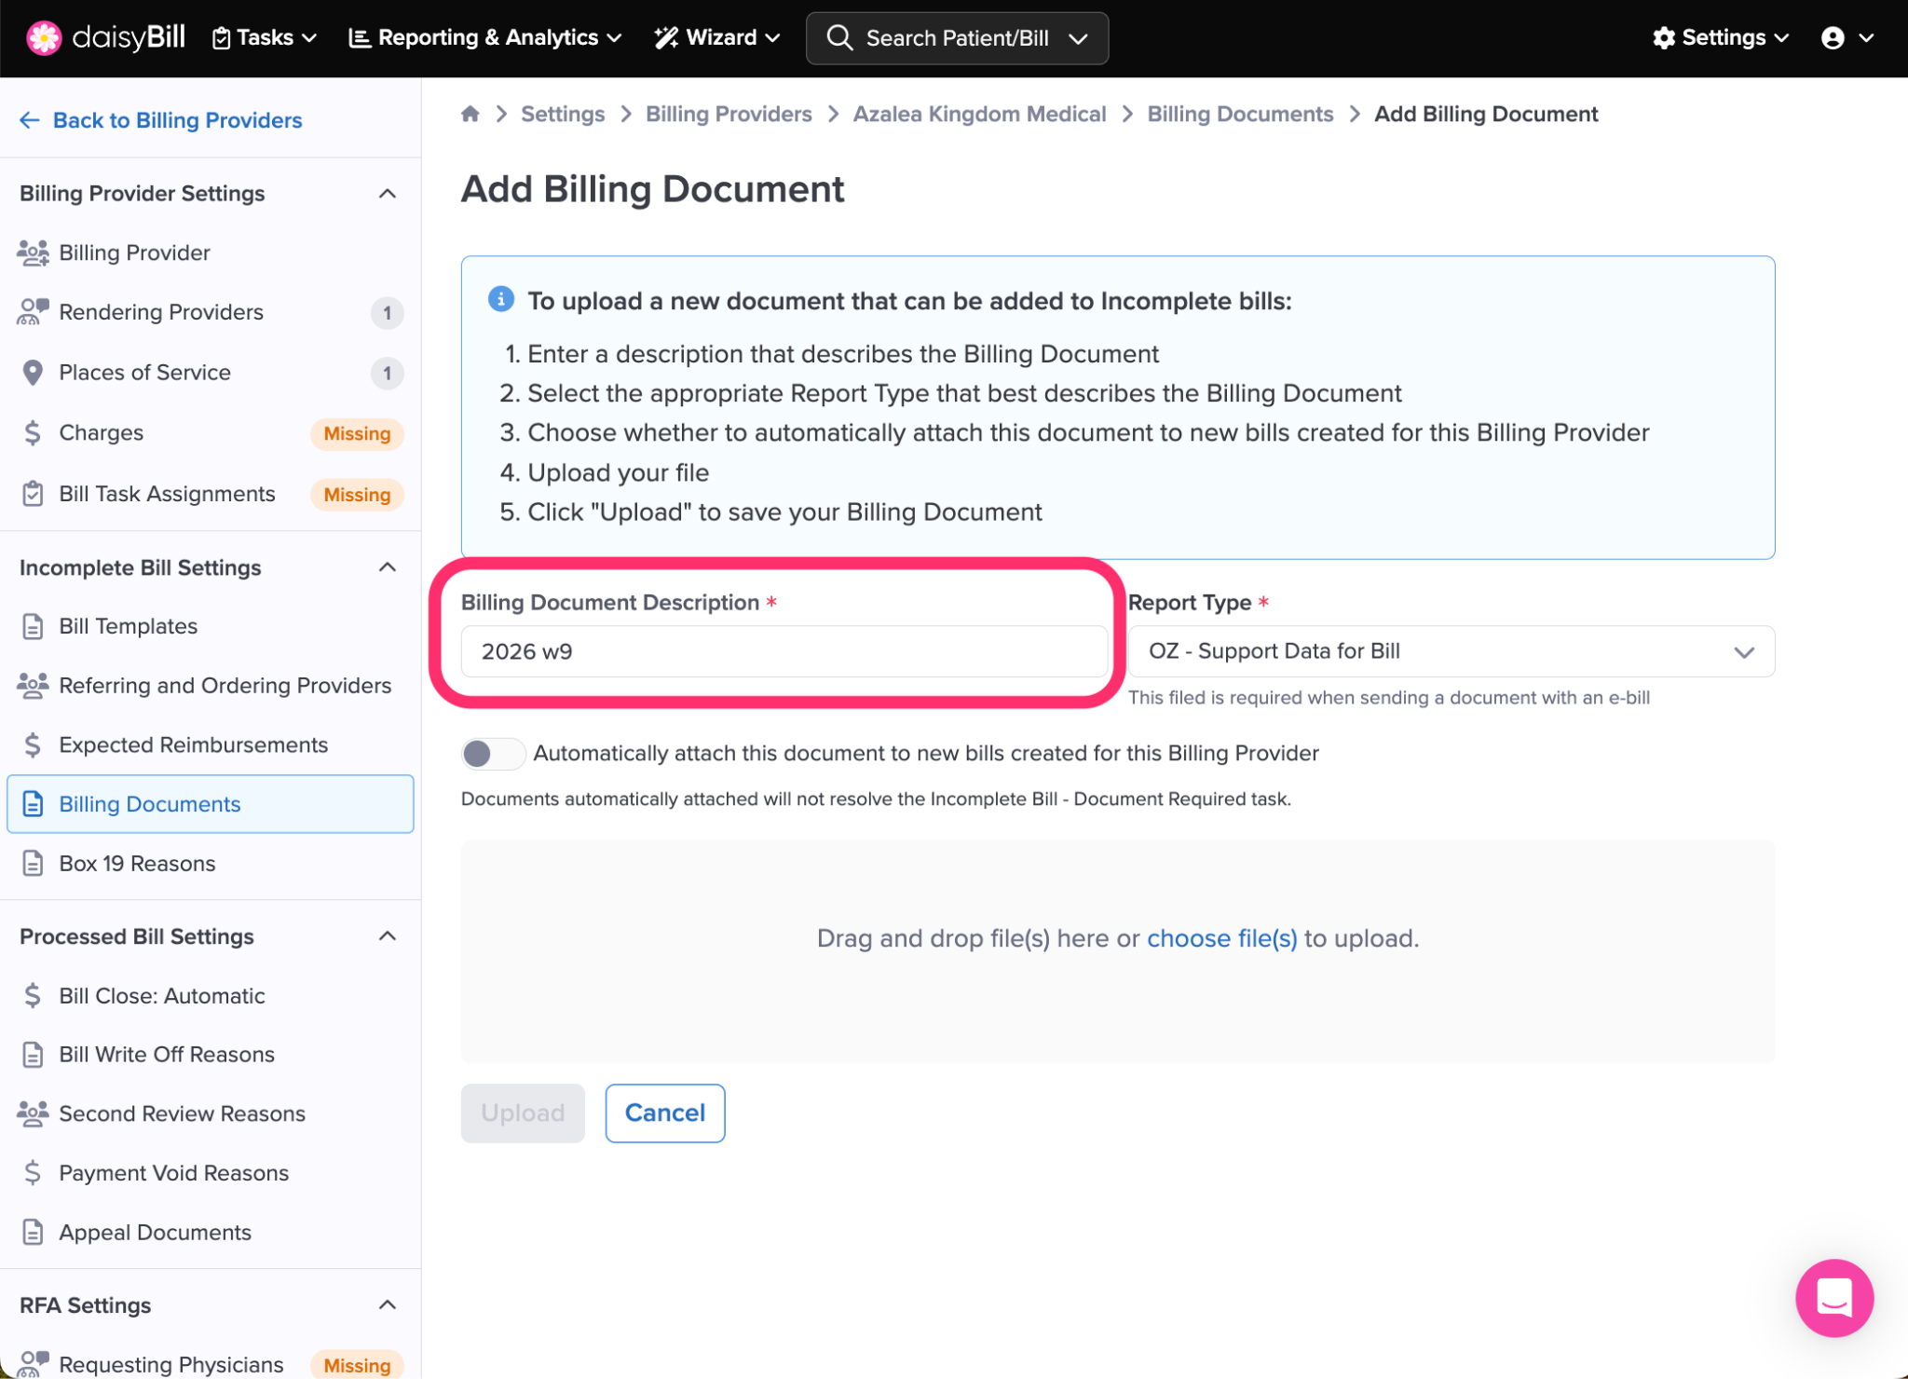Click the Cancel button
Screen dimensions: 1908x1379
click(x=664, y=1113)
